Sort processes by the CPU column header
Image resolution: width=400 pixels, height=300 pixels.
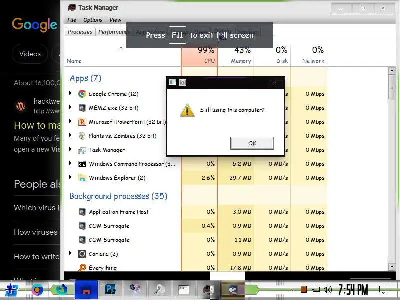click(199, 55)
